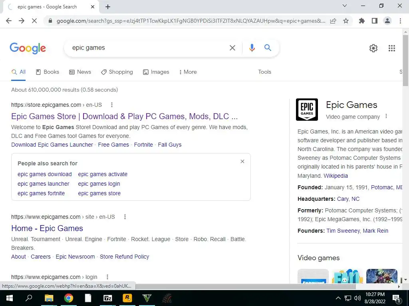
Task: Open the Fall Guys sitelink
Action: coord(169,145)
